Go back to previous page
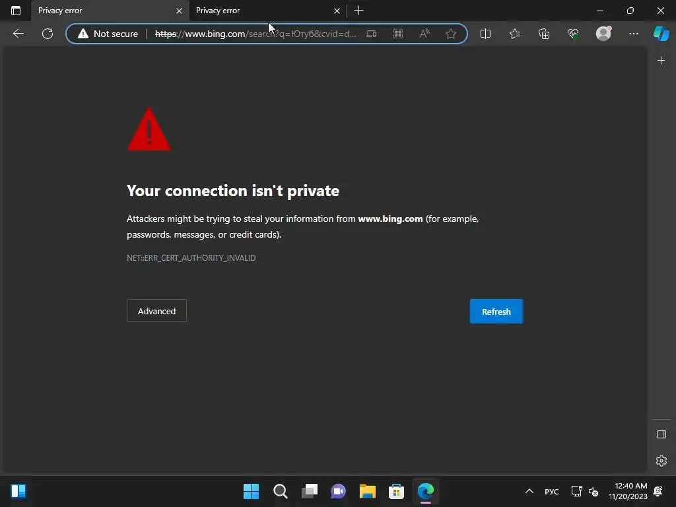This screenshot has width=676, height=507. [x=18, y=34]
